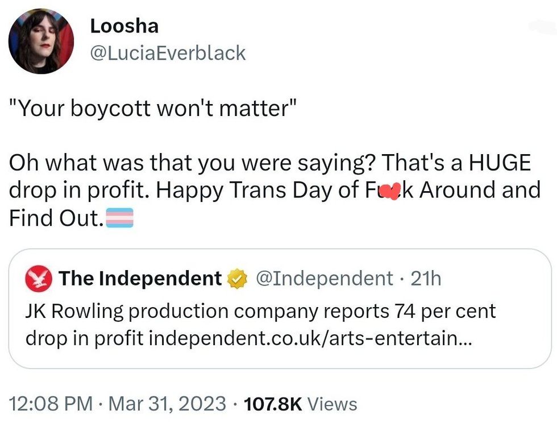Open the quoted tweet's 21h timestamp
The height and width of the screenshot is (422, 557).
click(x=426, y=278)
